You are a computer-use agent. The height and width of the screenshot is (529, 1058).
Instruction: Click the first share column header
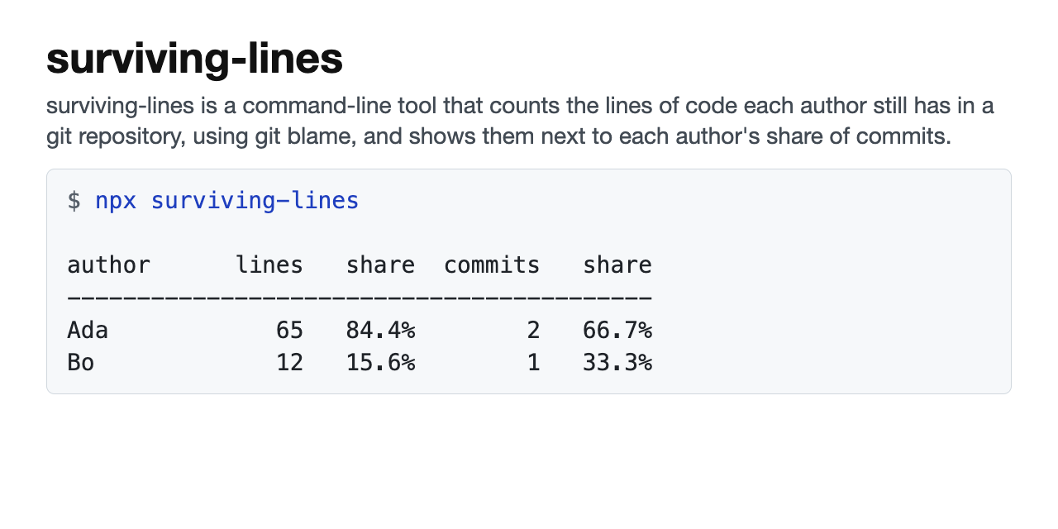(380, 264)
